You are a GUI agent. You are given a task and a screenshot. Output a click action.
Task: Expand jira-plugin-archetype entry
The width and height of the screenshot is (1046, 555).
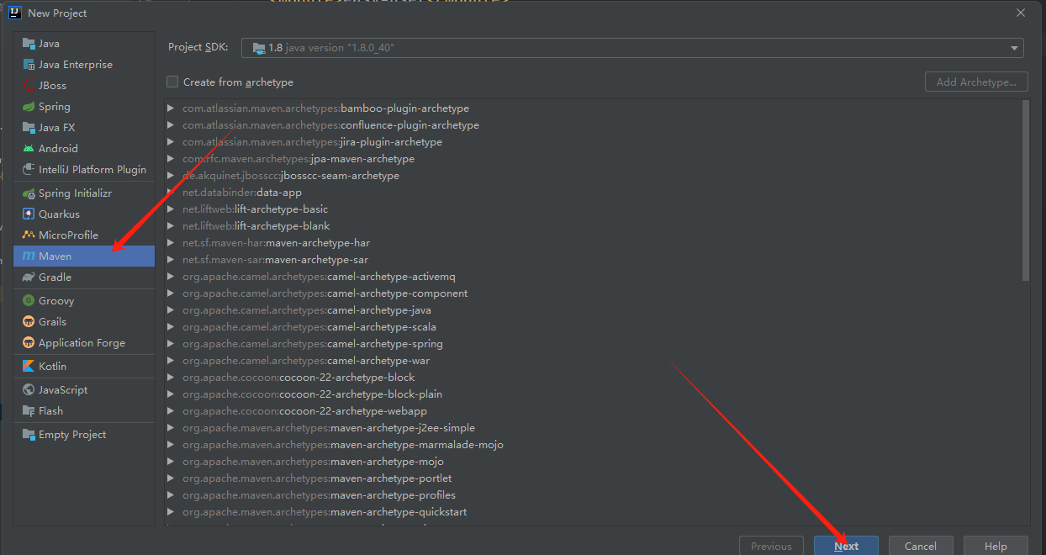(171, 142)
